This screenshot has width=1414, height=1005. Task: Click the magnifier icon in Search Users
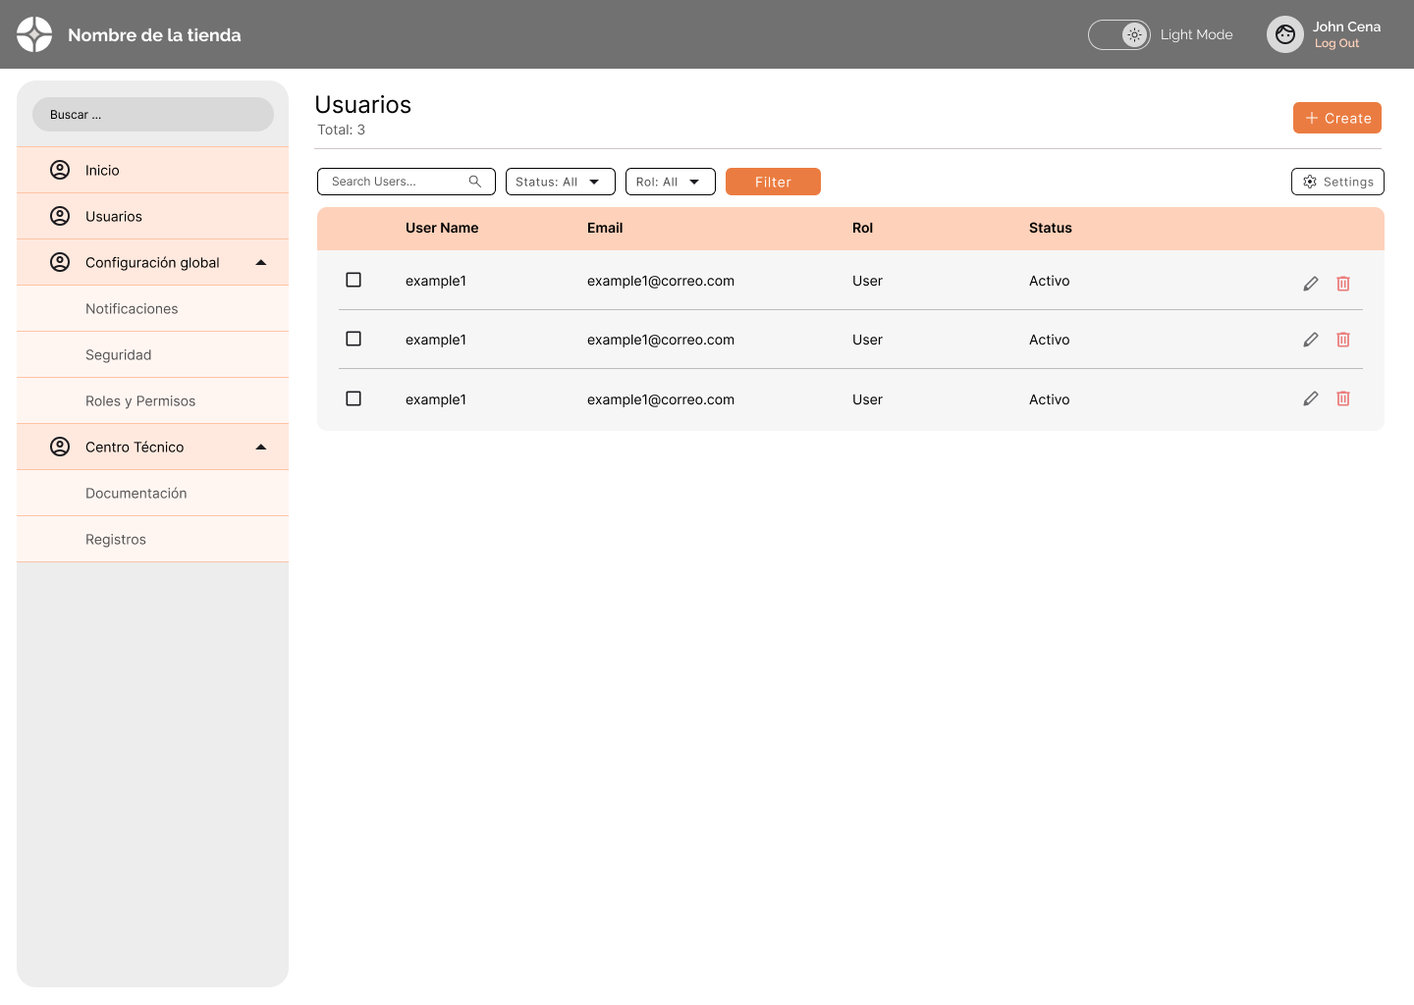click(x=475, y=182)
